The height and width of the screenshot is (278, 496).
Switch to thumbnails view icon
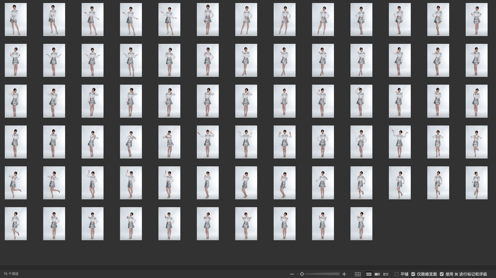pyautogui.click(x=369, y=274)
